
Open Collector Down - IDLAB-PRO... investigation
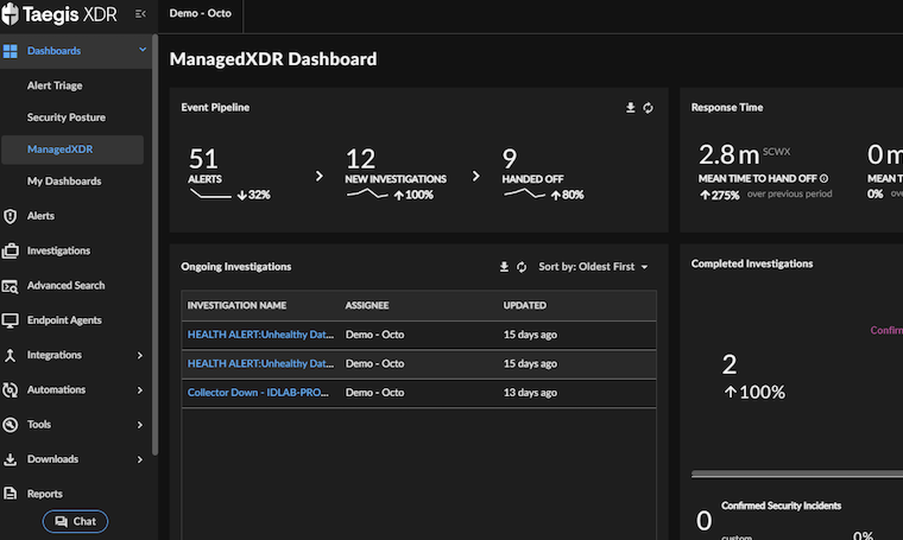coord(258,393)
